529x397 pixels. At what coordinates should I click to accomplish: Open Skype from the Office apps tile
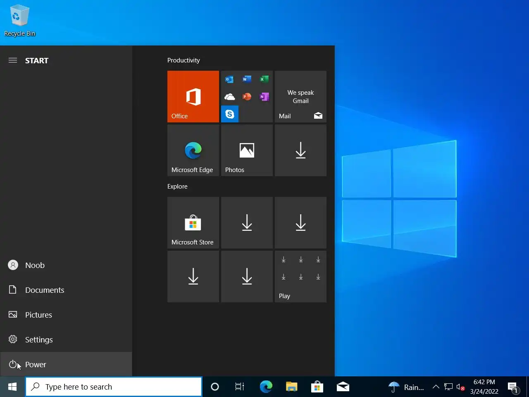click(230, 114)
